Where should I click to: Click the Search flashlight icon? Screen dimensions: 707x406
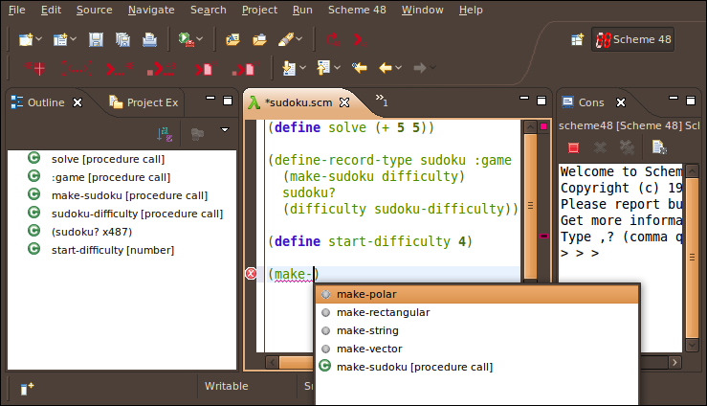286,39
